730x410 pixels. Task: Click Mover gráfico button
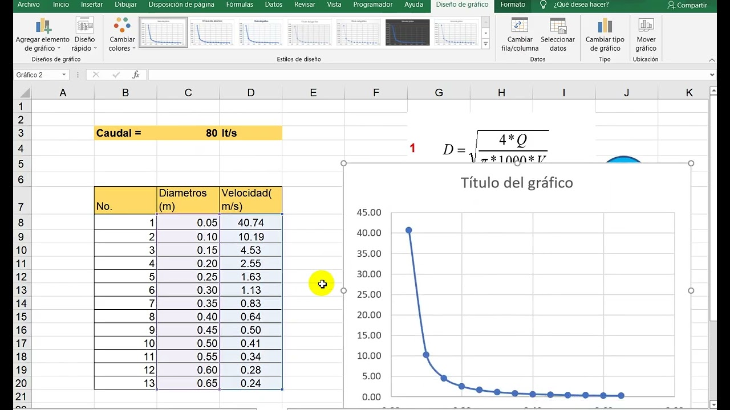pos(646,35)
